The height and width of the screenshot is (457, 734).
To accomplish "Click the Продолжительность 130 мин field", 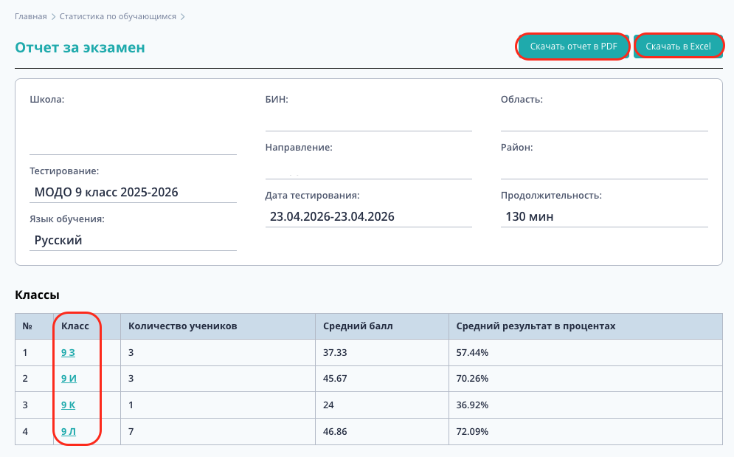I will click(604, 216).
